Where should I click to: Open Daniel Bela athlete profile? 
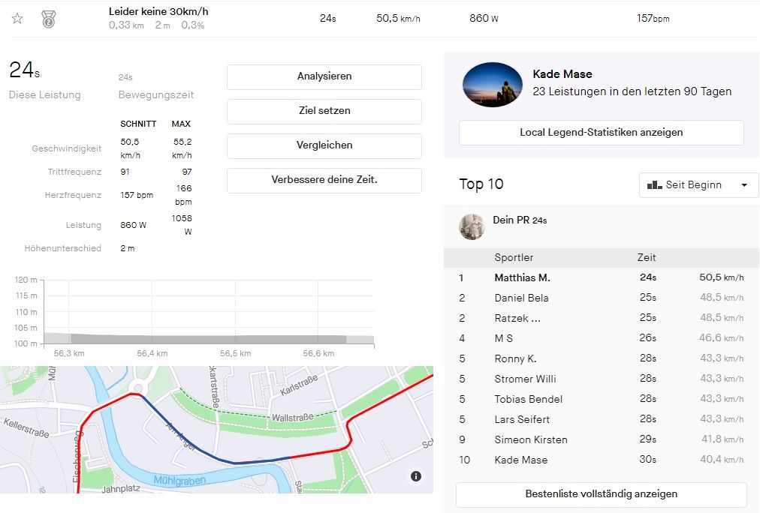(521, 298)
